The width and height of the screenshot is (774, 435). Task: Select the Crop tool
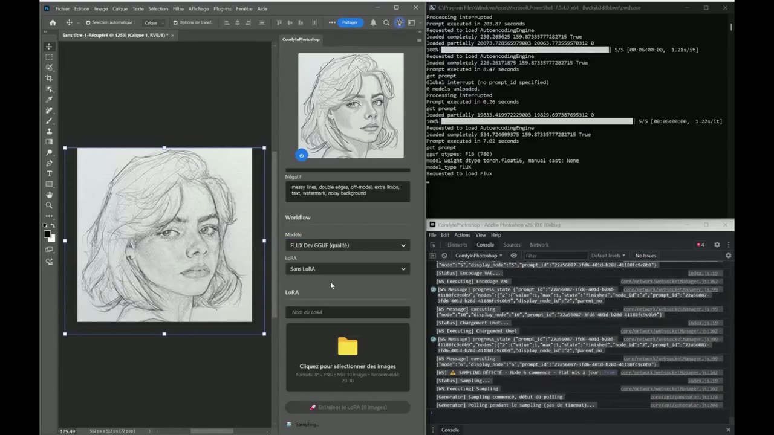point(49,78)
